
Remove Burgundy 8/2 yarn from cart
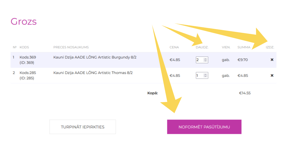(272, 60)
